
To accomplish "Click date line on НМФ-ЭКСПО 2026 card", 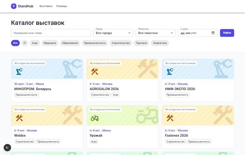I will [176, 84].
